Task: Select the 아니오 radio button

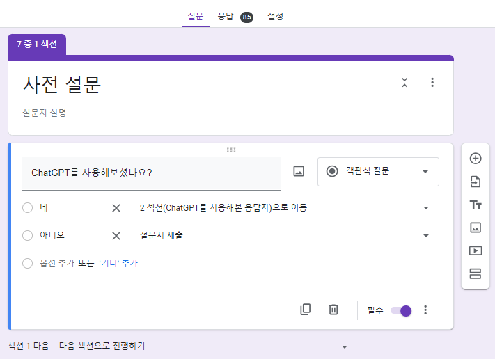Action: [27, 235]
